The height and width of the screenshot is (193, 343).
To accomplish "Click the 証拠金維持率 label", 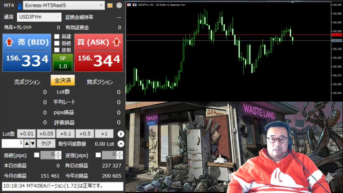I will [80, 17].
